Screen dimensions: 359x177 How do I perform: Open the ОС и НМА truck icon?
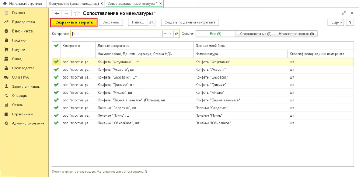[6, 77]
